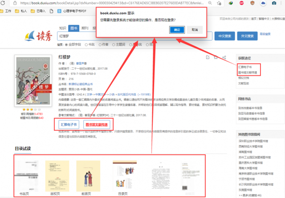Switch to the 期刊 search tab
285x198 pixels.
click(x=85, y=28)
